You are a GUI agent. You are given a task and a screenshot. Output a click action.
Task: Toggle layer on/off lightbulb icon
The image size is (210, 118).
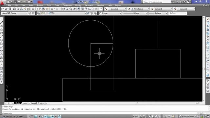pyautogui.click(x=42, y=13)
